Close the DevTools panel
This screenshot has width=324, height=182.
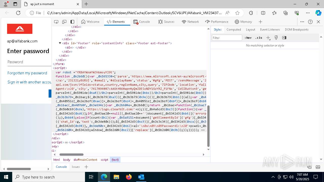tap(318, 22)
